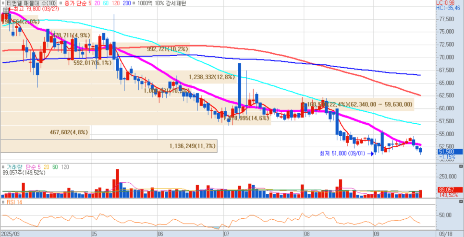This screenshot has height=237, width=464.
Task: Click the (62,340.00 ~ 59,630.00) price range label
Action: 380,104
